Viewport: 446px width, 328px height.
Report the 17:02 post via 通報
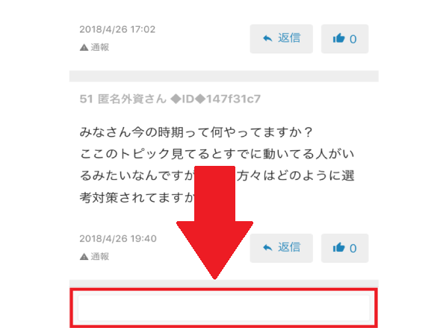[99, 47]
